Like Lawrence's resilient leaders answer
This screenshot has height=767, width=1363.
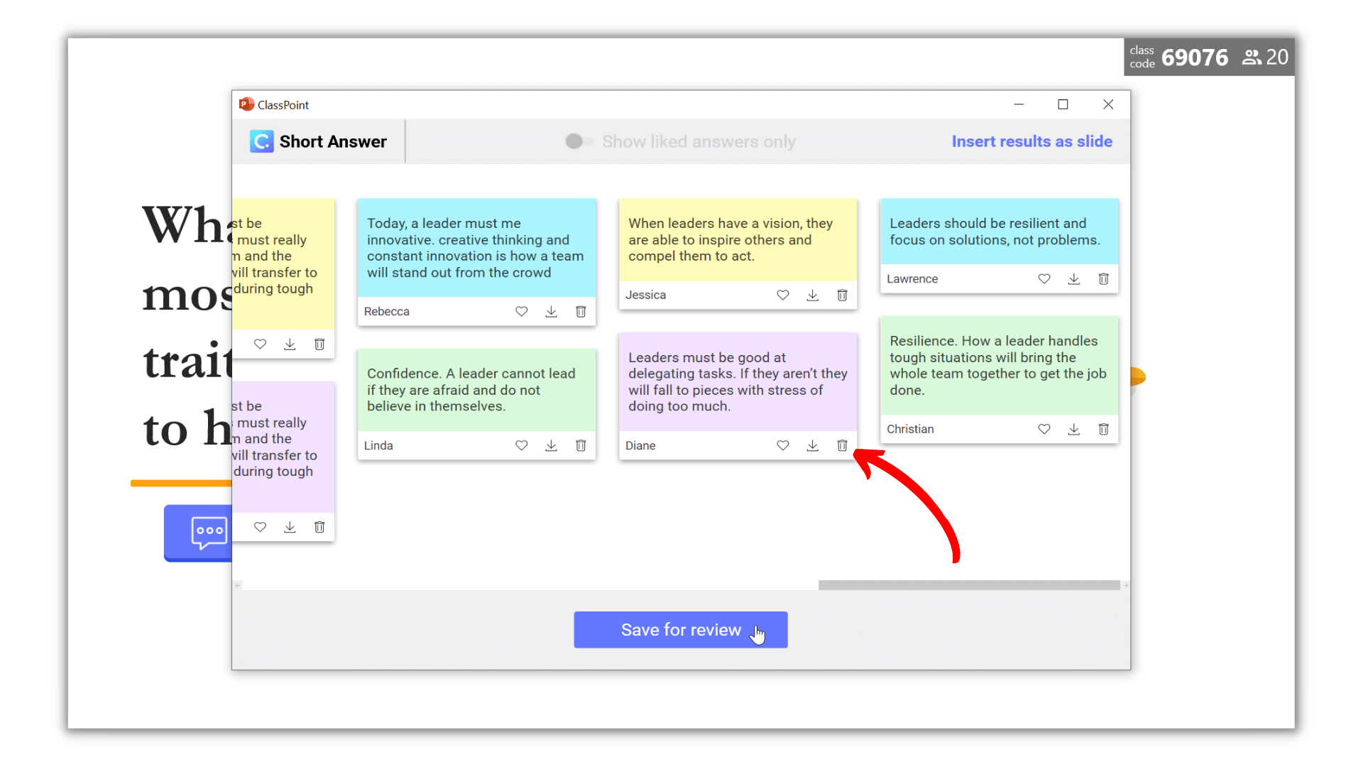point(1044,279)
